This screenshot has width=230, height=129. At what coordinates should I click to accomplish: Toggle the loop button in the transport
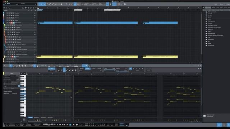click(x=80, y=125)
